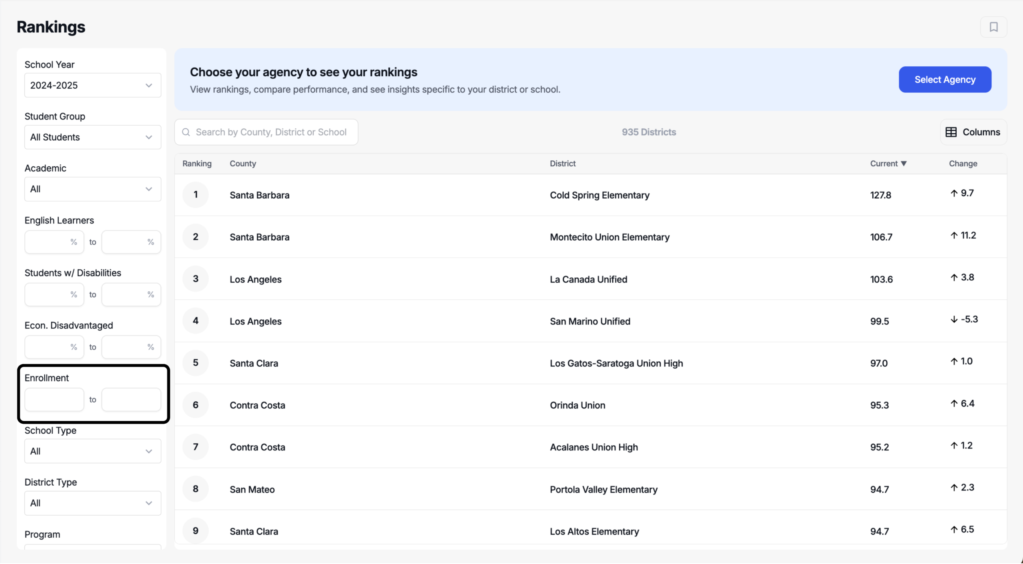Click rank 1 circle badge

[x=195, y=195]
